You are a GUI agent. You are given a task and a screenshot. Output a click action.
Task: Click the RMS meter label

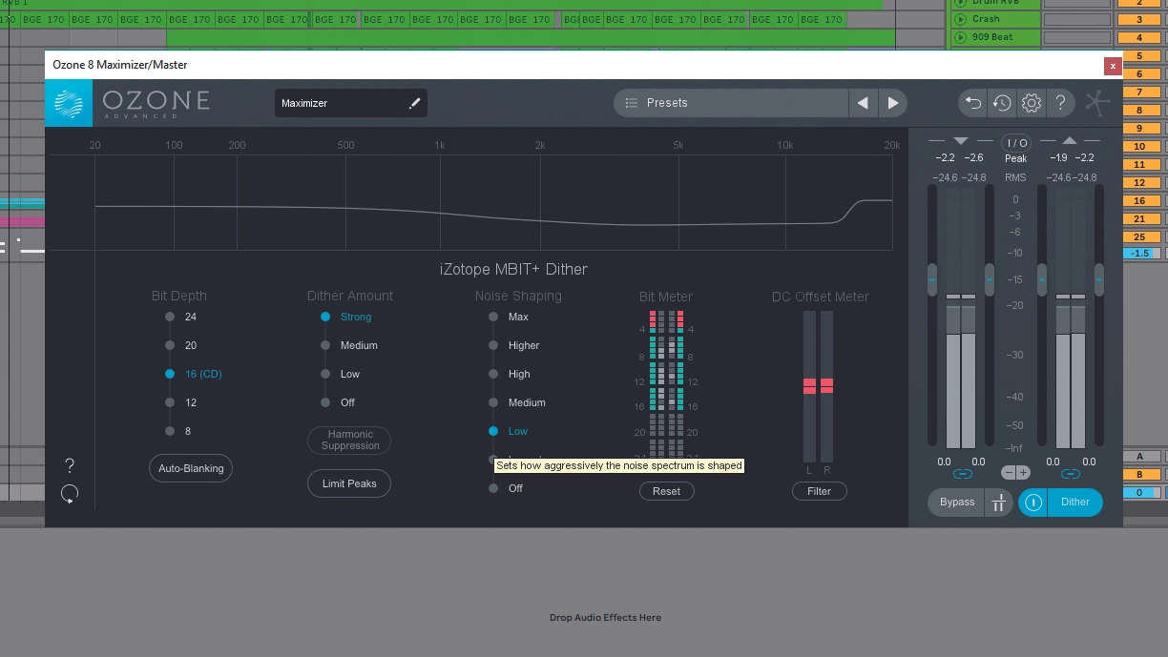(1015, 177)
